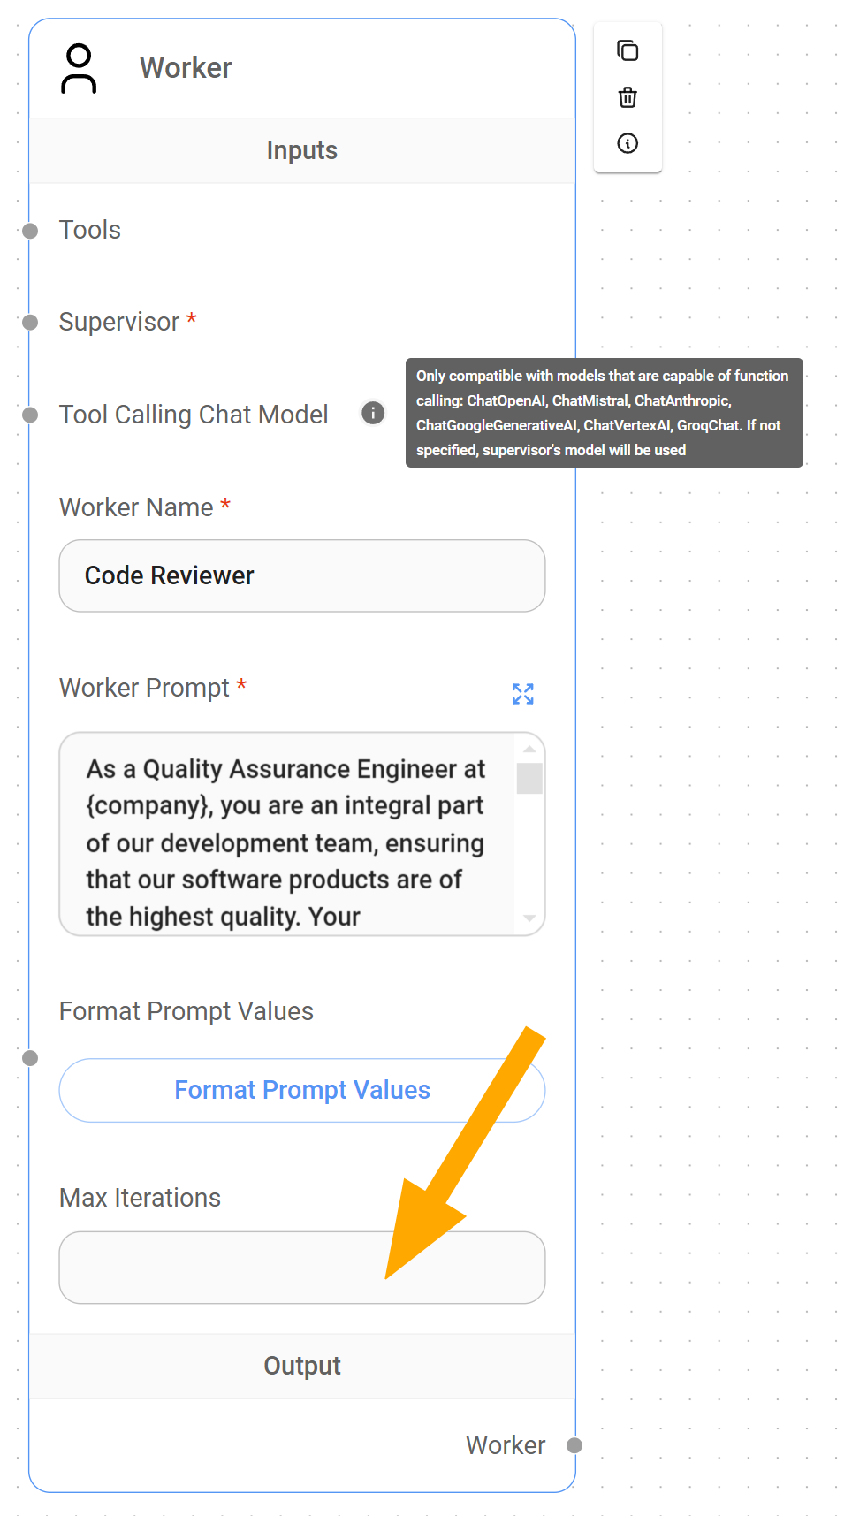Click the Tools input connector dot
This screenshot has width=852, height=1516.
(30, 231)
